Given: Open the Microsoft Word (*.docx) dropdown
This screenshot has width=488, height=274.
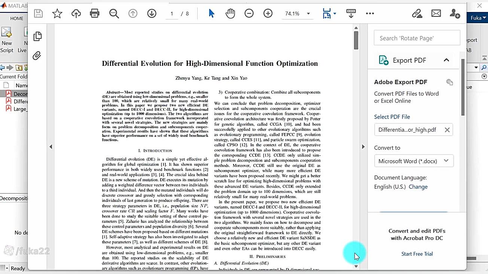Looking at the screenshot, I should pos(414,161).
